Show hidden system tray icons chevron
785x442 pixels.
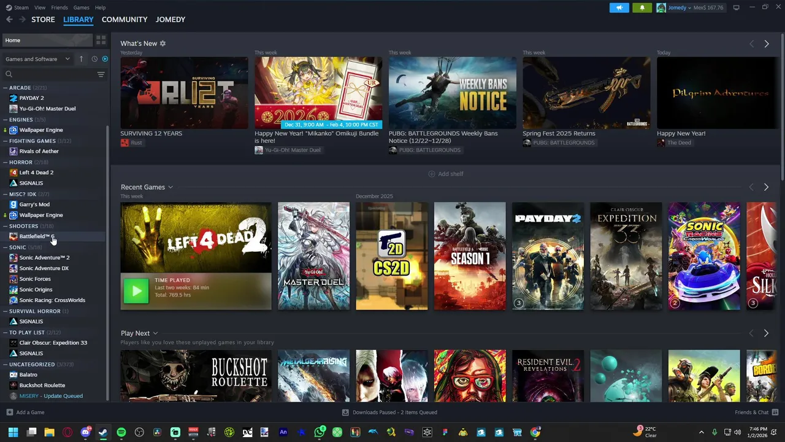pos(702,432)
